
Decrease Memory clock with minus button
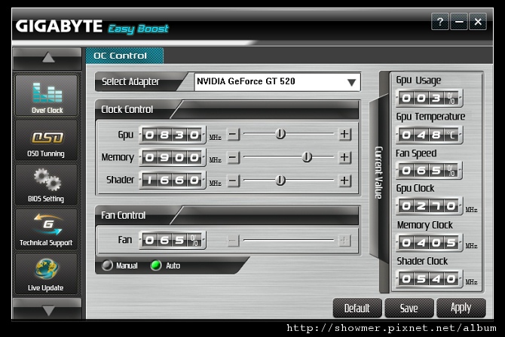click(x=233, y=157)
